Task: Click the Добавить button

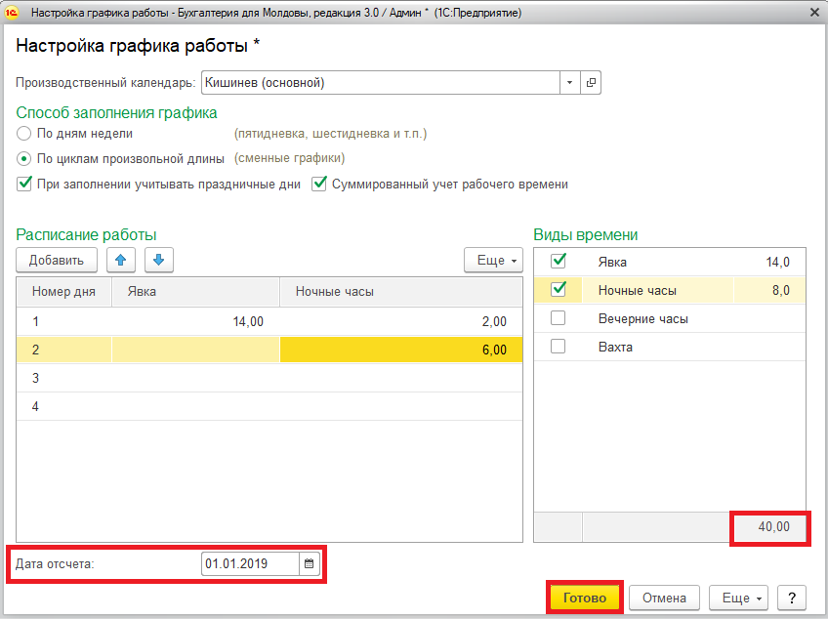Action: tap(57, 261)
